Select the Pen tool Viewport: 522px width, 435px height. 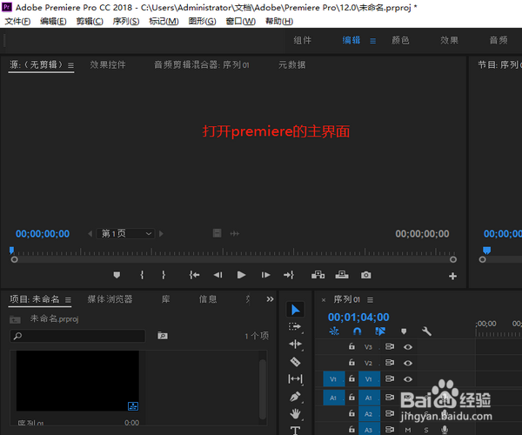click(295, 397)
